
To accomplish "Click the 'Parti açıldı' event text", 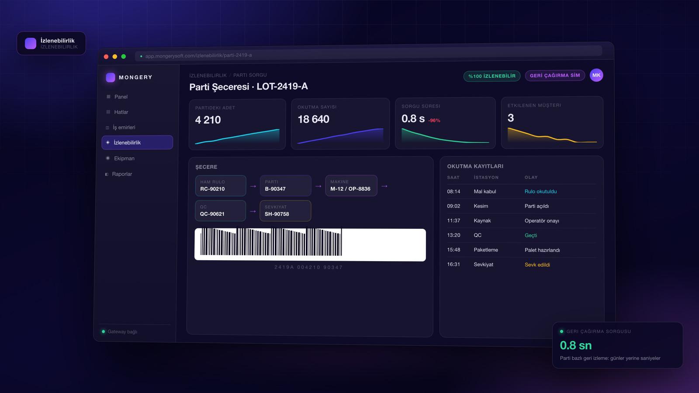I will pos(536,206).
